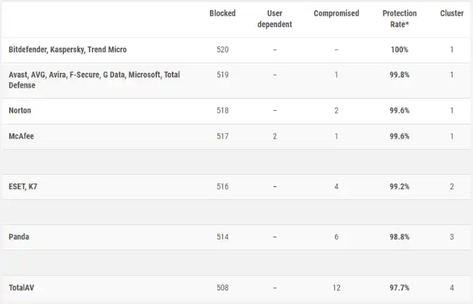Click the ESET, K7 row label
The height and width of the screenshot is (304, 473).
[23, 186]
